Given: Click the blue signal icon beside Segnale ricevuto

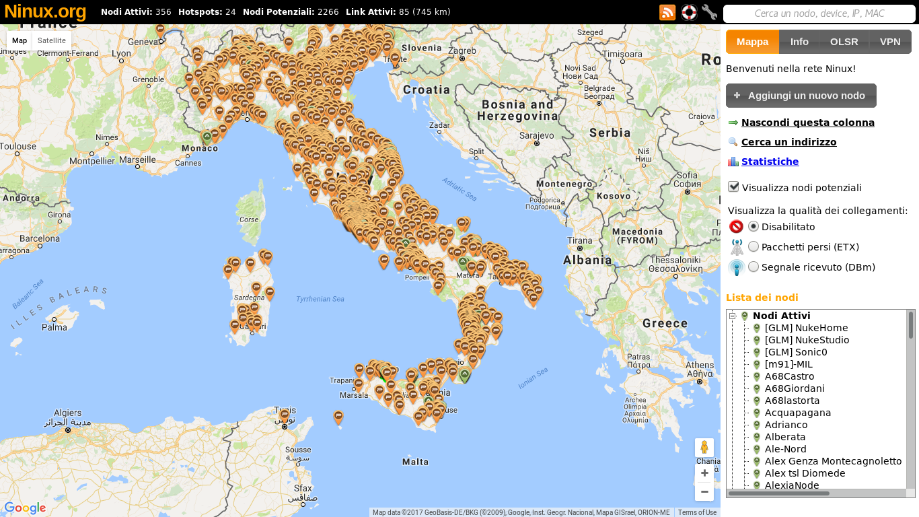Looking at the screenshot, I should pos(737,268).
